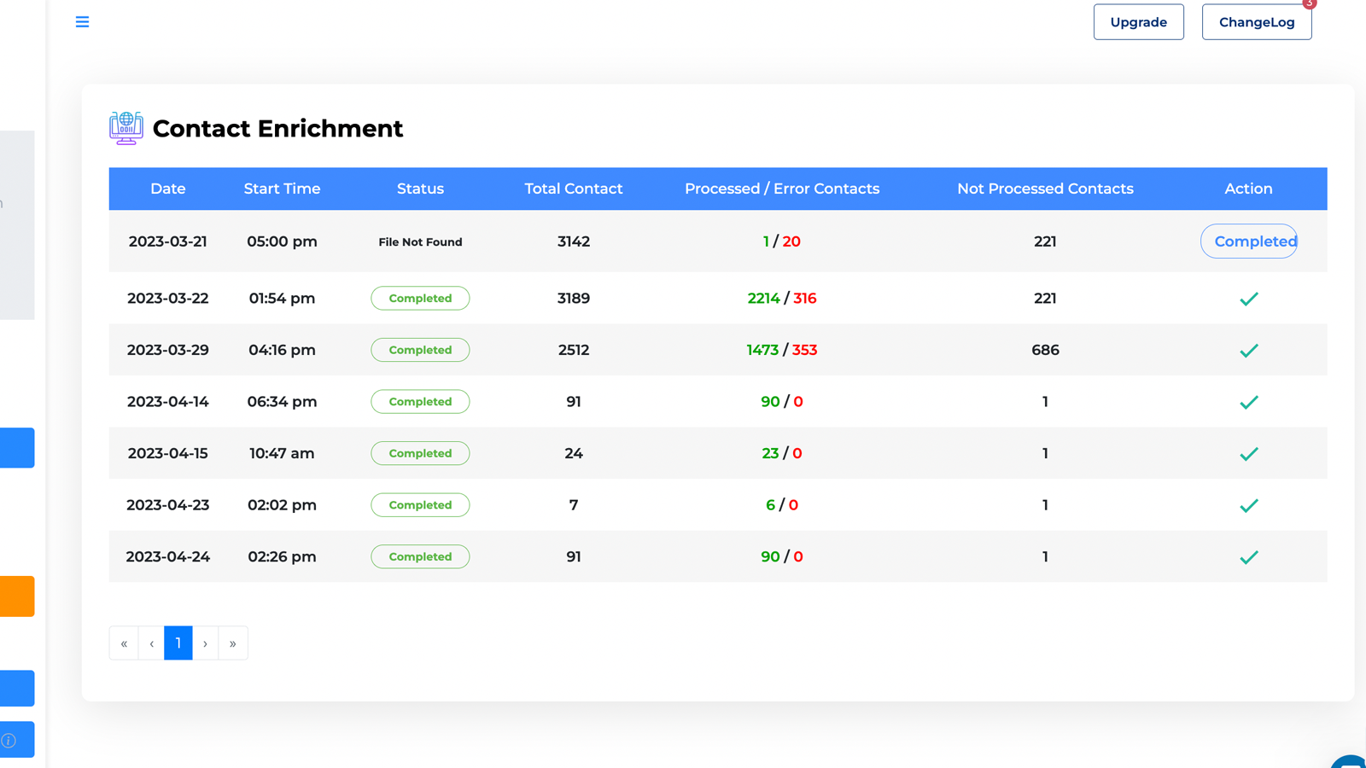The width and height of the screenshot is (1366, 768).
Task: Jump to the last page using double chevron
Action: (x=232, y=643)
